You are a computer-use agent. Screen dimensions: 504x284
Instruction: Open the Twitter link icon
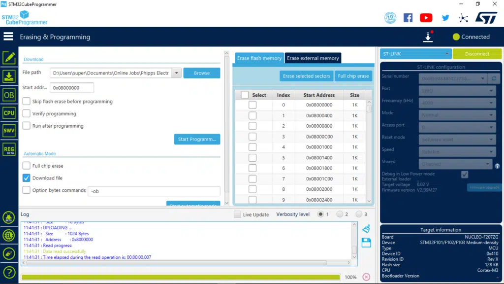point(445,18)
